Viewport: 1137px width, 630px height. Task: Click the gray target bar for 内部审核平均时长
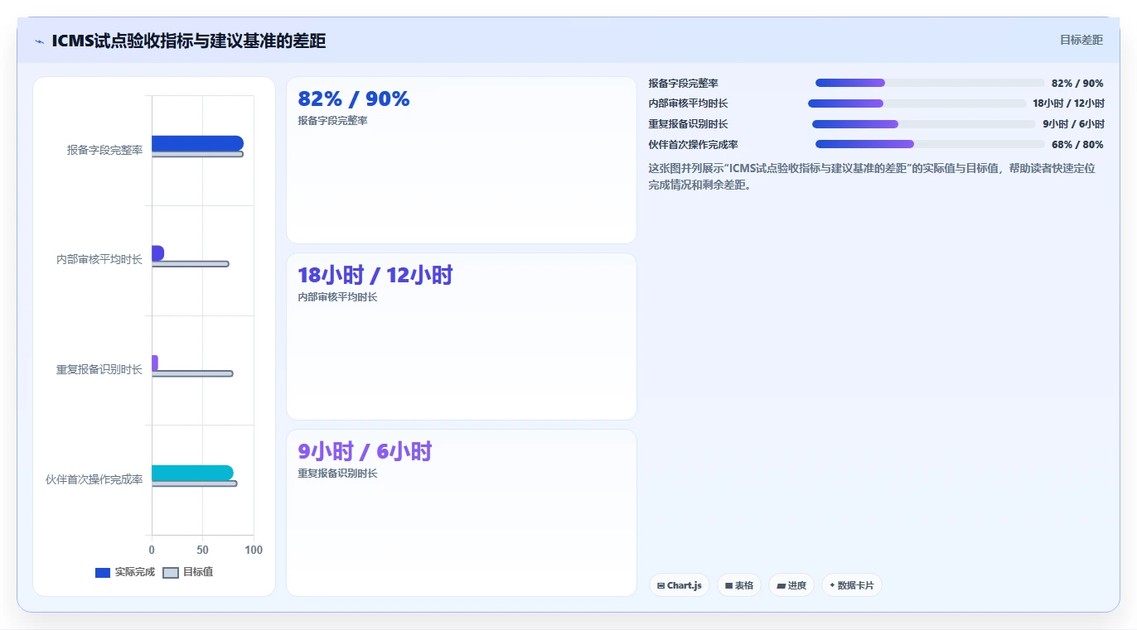point(190,264)
